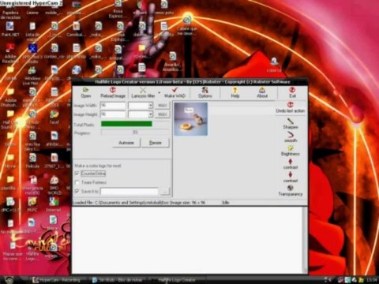Apply the Lanczos filter tool

click(x=143, y=92)
